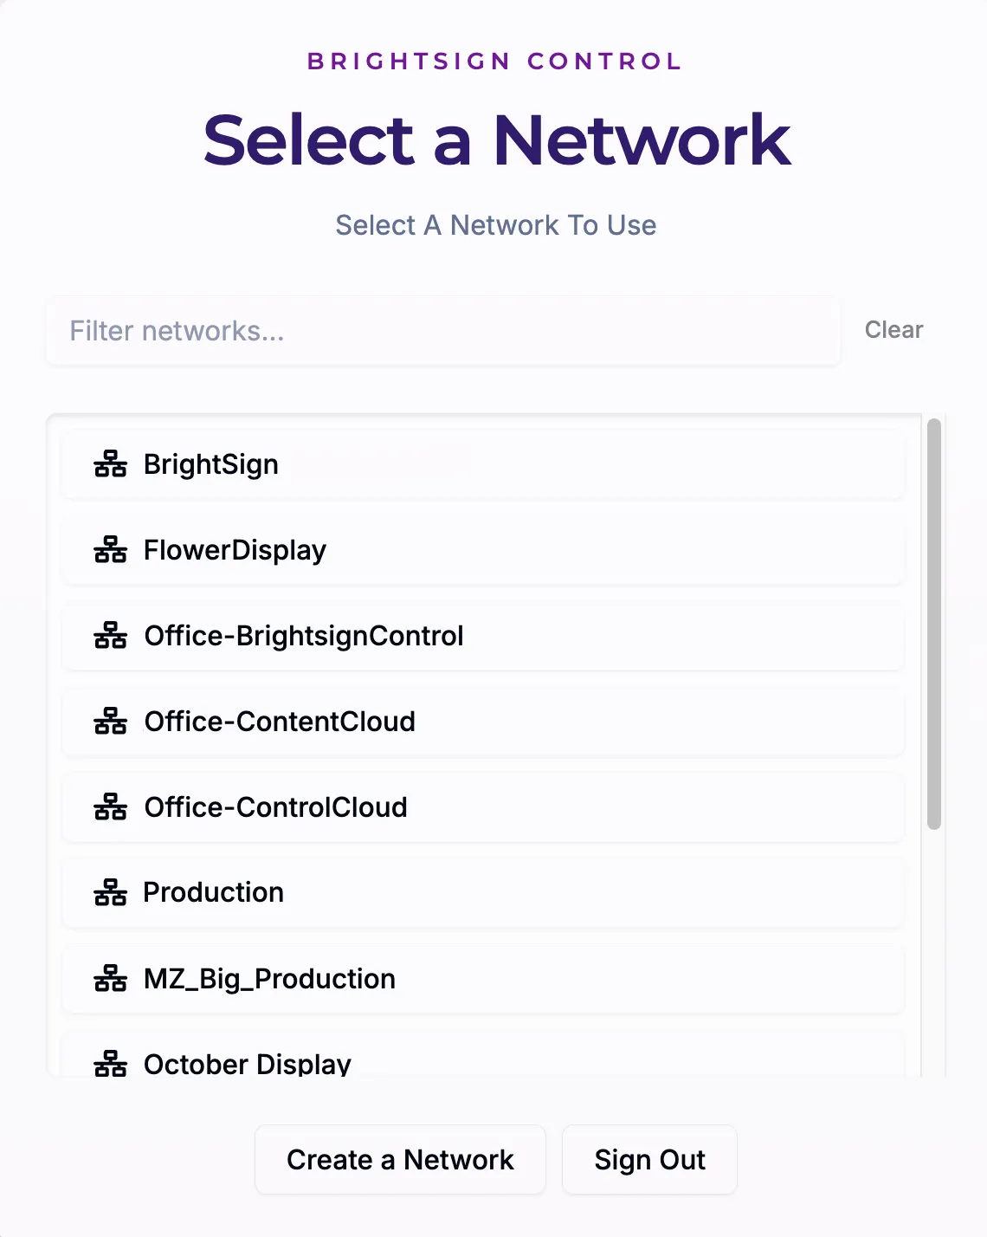Click the network icon beside FlowerDisplay

(110, 550)
